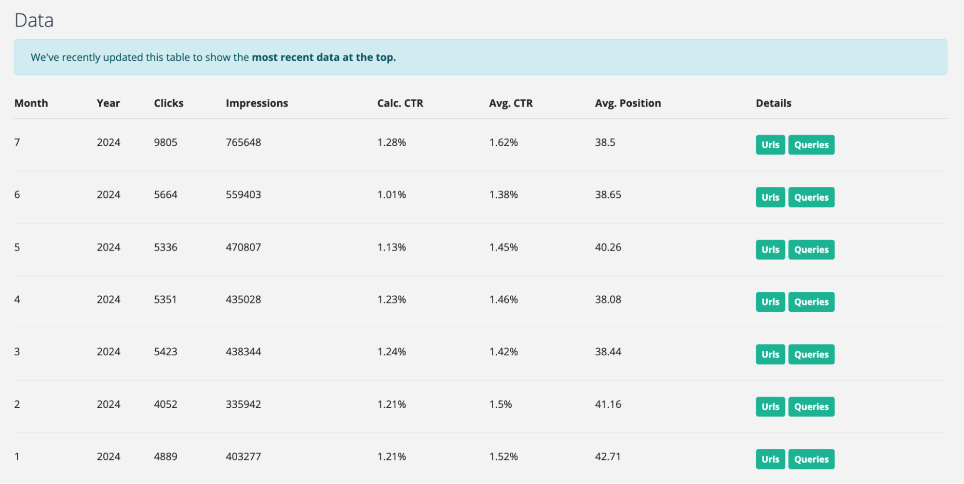Open Urls details for month 7
The image size is (964, 484).
(x=770, y=145)
